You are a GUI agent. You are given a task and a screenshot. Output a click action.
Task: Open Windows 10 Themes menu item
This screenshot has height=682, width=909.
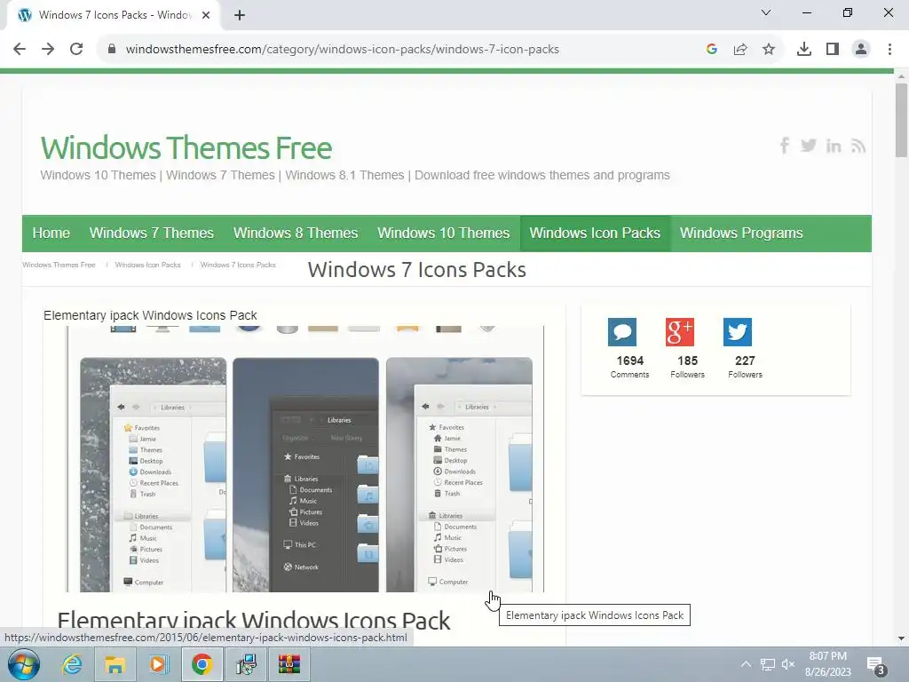click(x=444, y=234)
